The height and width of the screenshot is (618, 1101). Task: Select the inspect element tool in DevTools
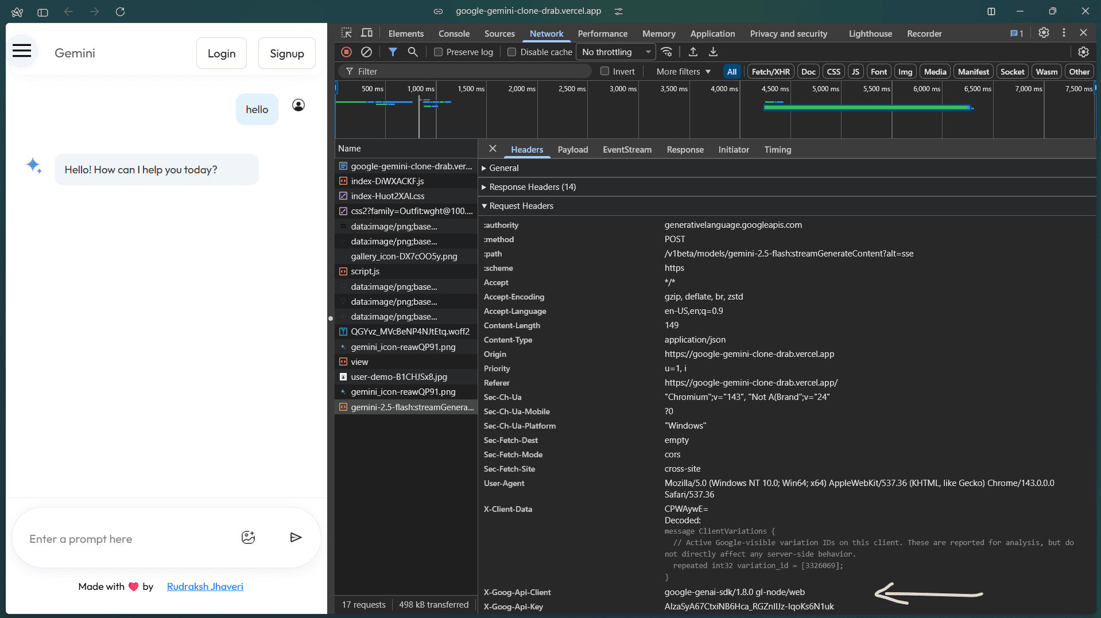pos(347,33)
